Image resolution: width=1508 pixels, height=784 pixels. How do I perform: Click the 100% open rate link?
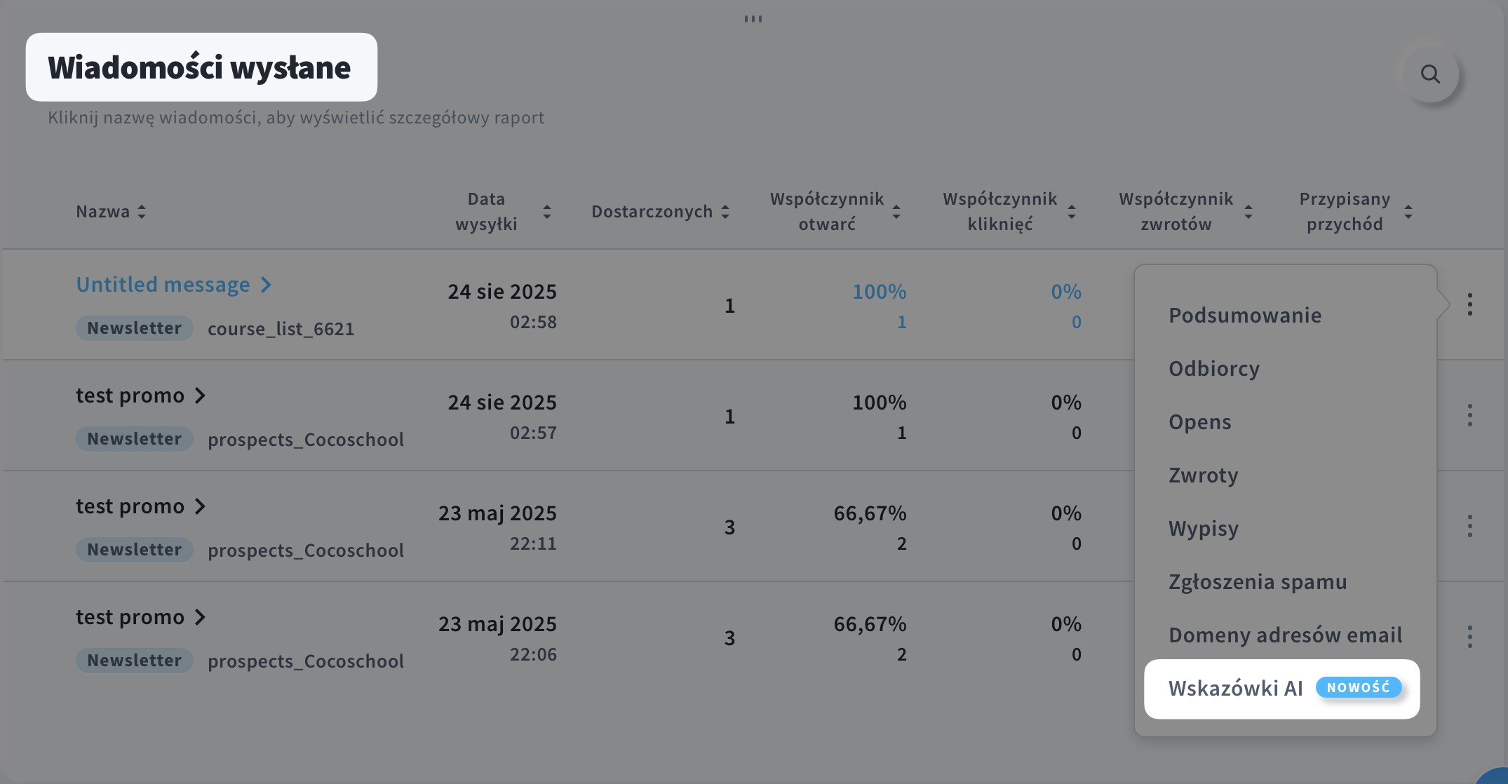(x=879, y=292)
